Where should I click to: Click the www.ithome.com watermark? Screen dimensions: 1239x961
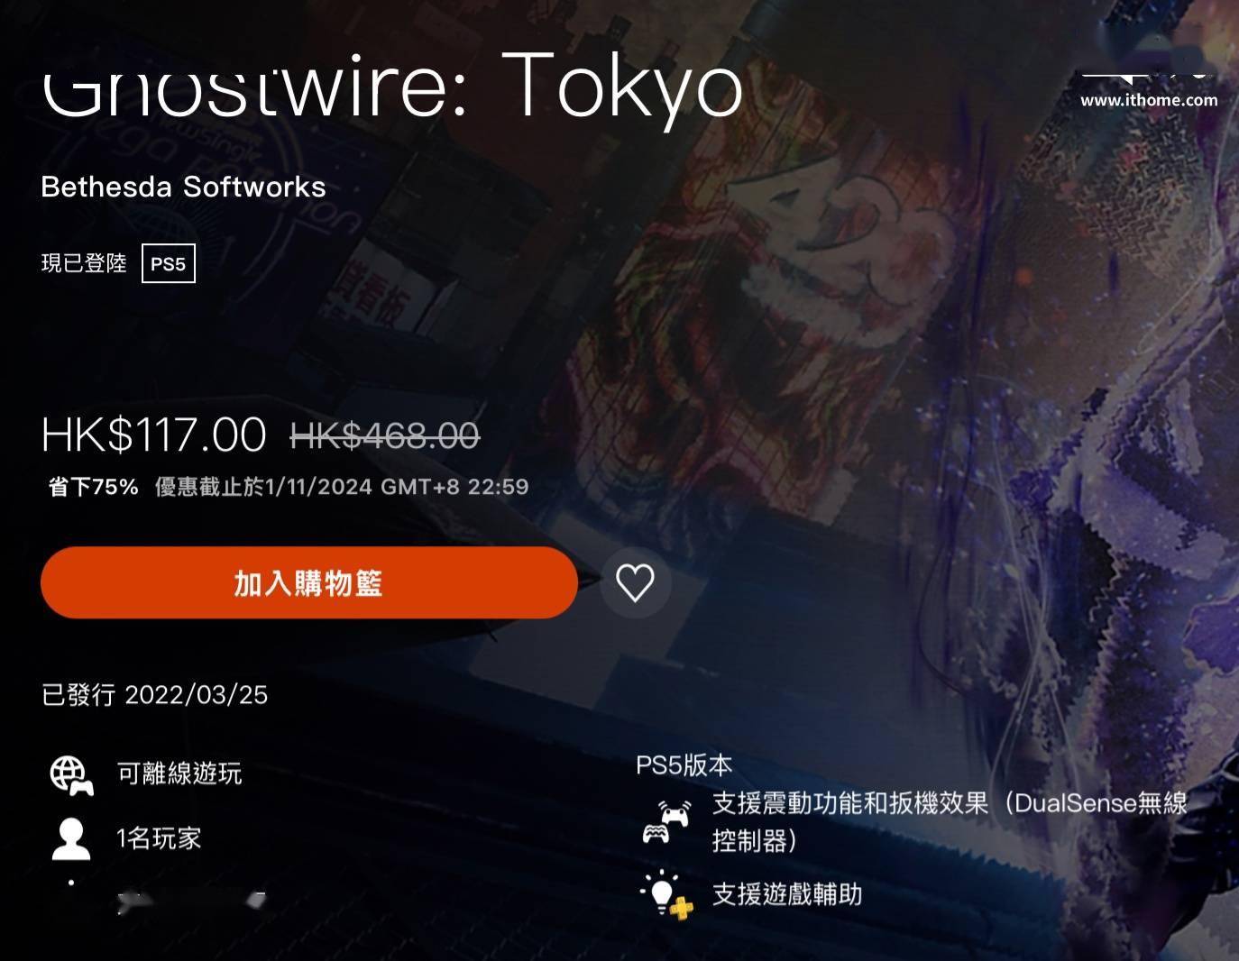[x=1149, y=100]
